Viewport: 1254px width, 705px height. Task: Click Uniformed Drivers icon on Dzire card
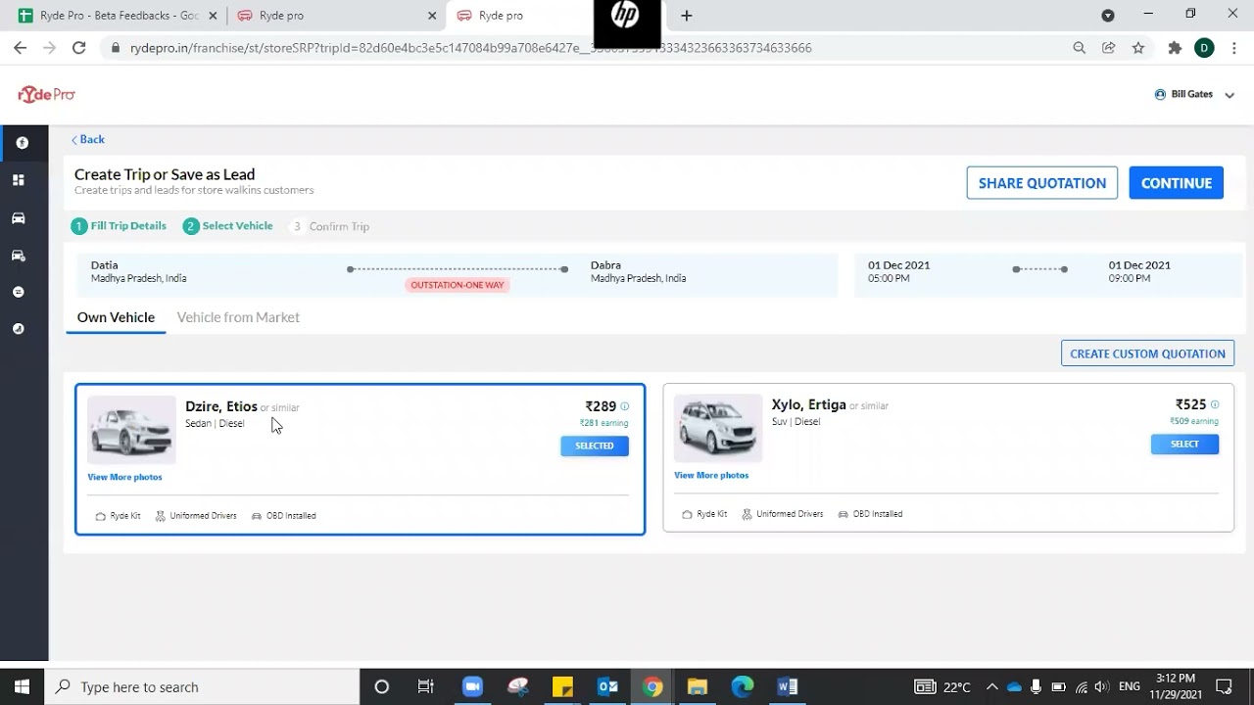pyautogui.click(x=161, y=516)
